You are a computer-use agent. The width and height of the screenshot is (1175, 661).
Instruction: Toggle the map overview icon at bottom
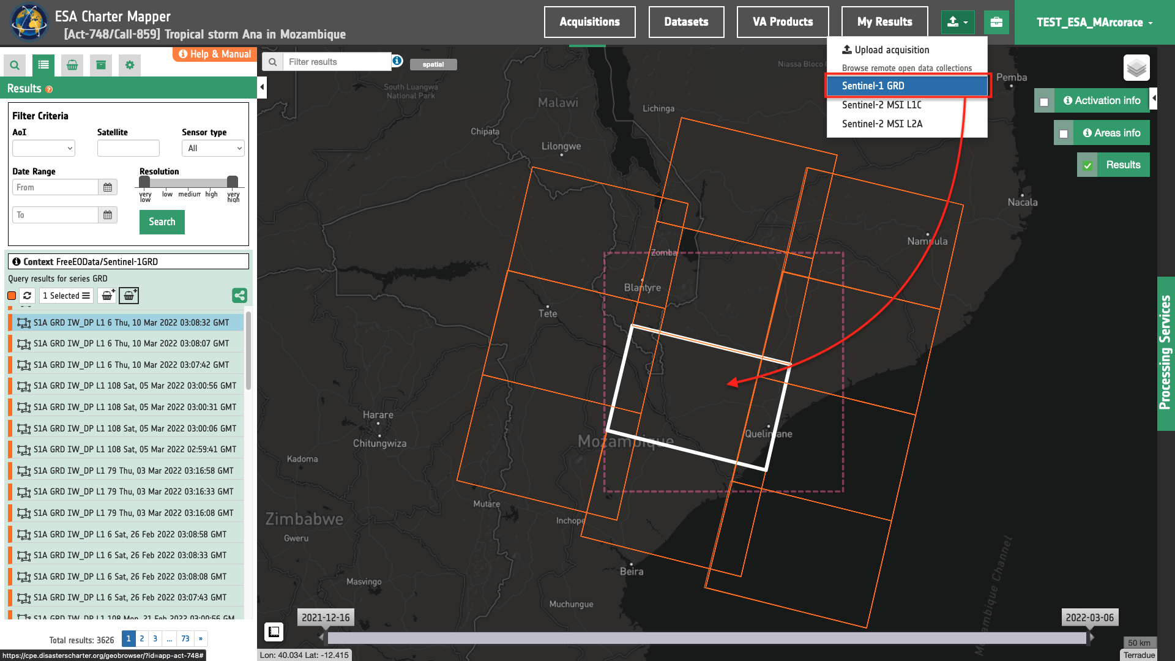[274, 632]
